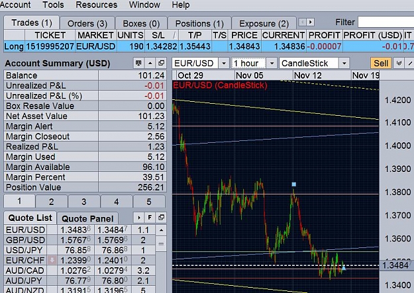Click the Balance value 101.24
Image resolution: width=414 pixels, height=293 pixels.
click(151, 75)
